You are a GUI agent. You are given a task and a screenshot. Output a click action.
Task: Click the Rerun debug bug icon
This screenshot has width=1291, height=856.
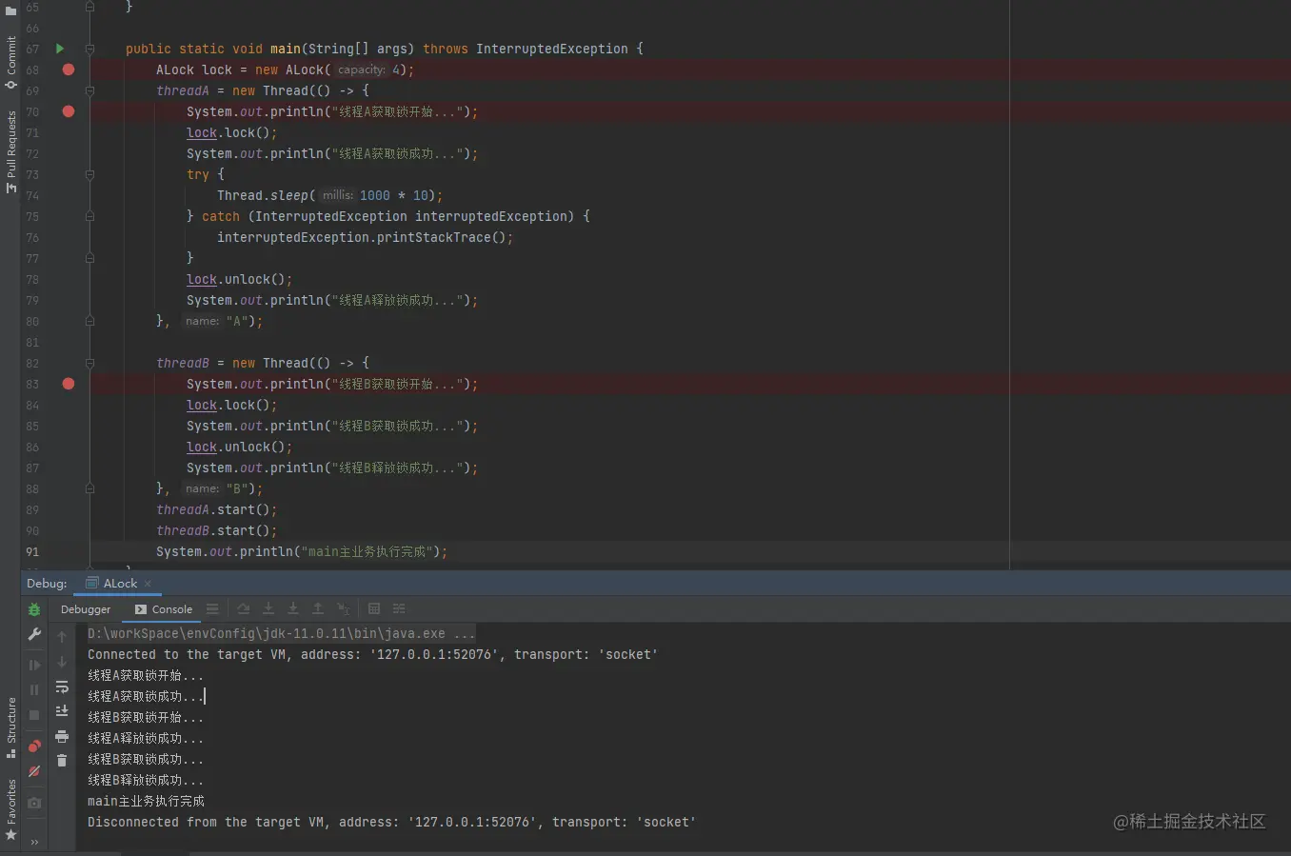(x=34, y=609)
